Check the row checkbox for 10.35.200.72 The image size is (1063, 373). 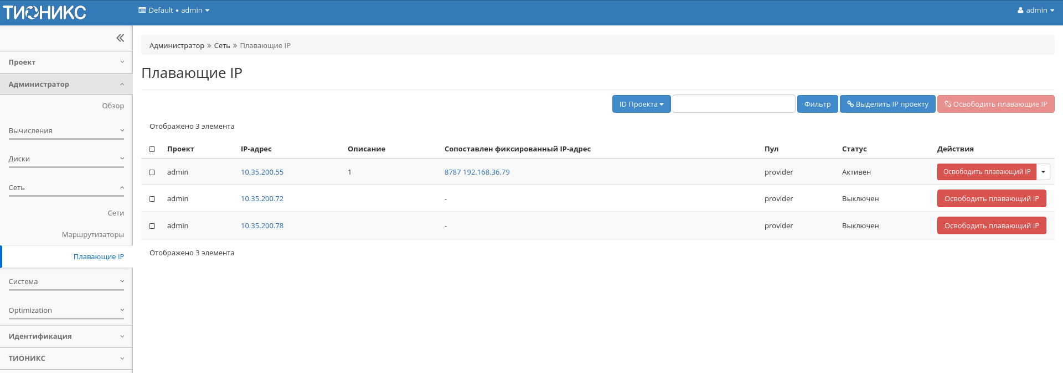coord(152,199)
